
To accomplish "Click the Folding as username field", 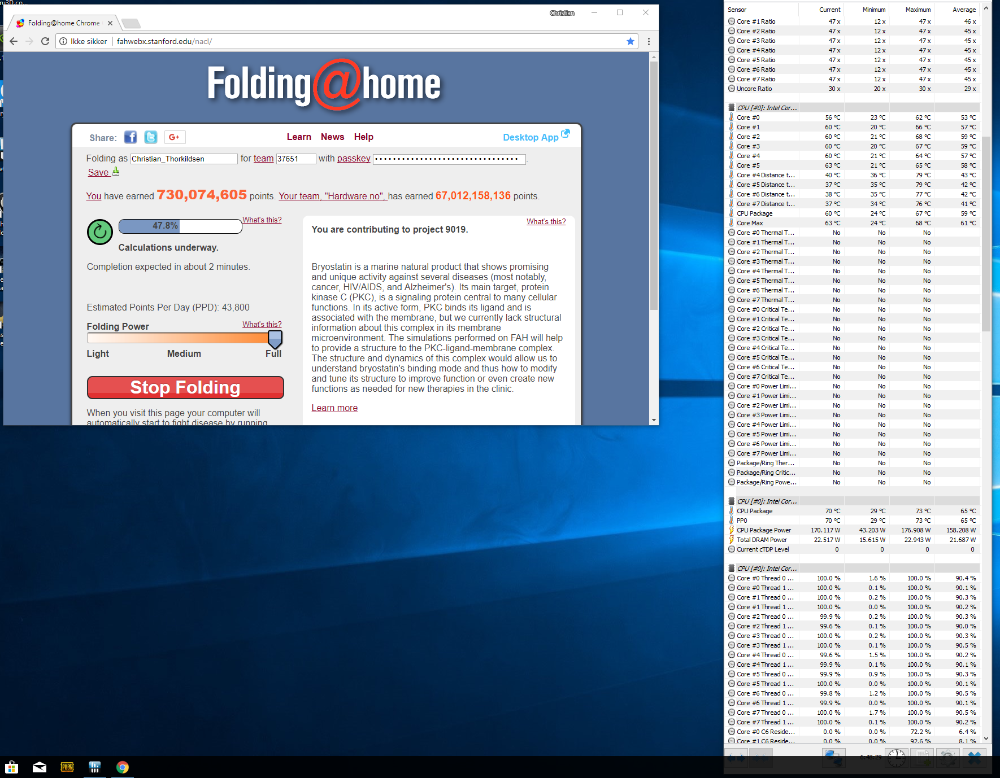I will pyautogui.click(x=184, y=159).
